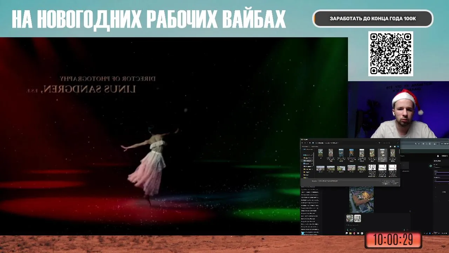Click the bell notification icon in the browser app
The height and width of the screenshot is (253, 449).
pyautogui.click(x=438, y=156)
